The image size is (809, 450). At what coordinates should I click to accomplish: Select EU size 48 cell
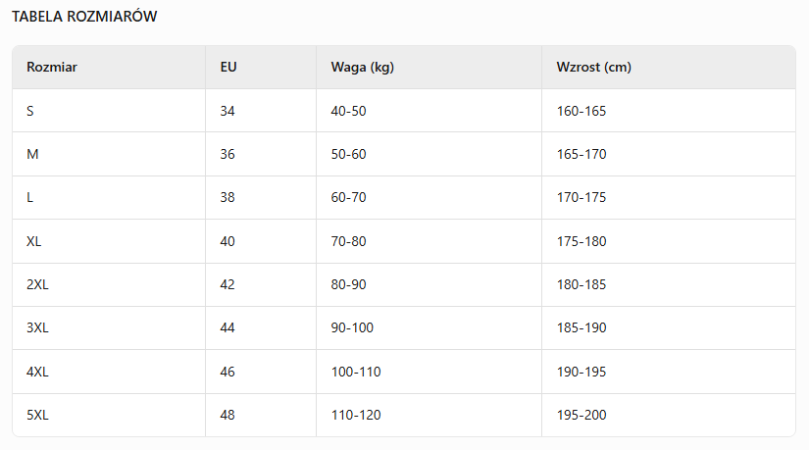(228, 415)
